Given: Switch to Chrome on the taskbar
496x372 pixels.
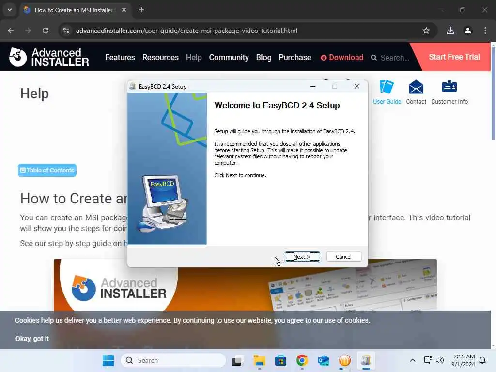Looking at the screenshot, I should pos(302,360).
